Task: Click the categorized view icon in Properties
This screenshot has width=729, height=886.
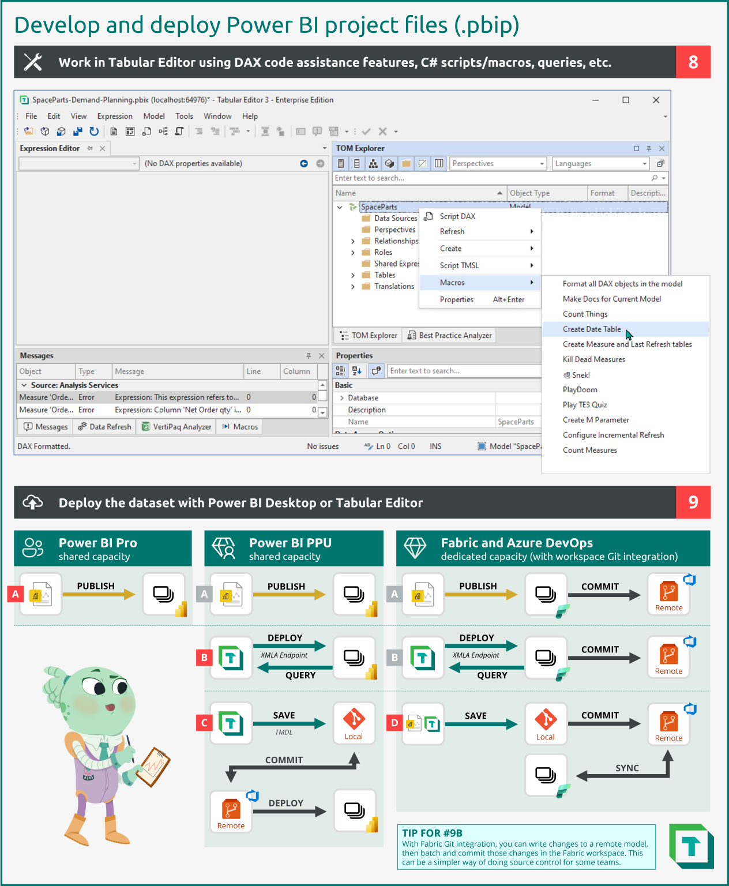Action: coord(340,371)
